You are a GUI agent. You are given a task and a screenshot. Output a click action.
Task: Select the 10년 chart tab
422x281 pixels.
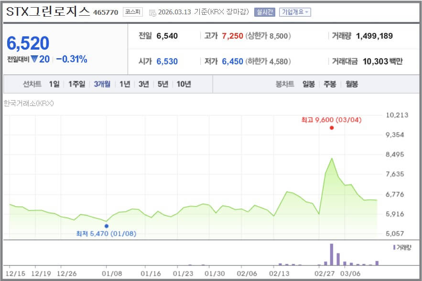pyautogui.click(x=184, y=84)
